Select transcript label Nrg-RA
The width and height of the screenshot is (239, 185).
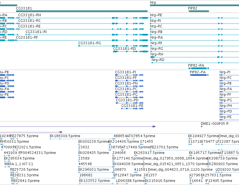[x=156, y=38]
